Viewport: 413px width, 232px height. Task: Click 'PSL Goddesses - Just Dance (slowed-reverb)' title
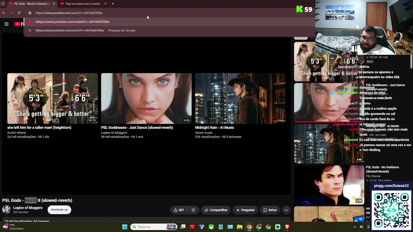(137, 128)
